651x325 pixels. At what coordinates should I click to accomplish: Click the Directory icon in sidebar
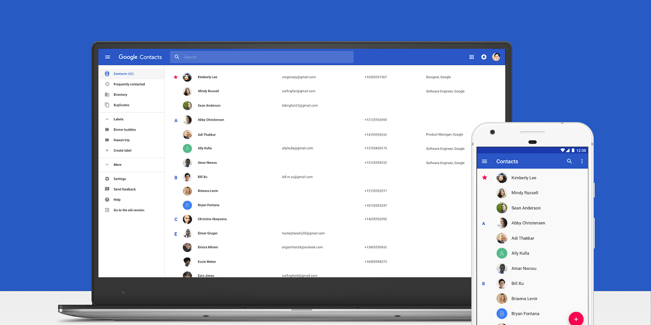pos(107,95)
